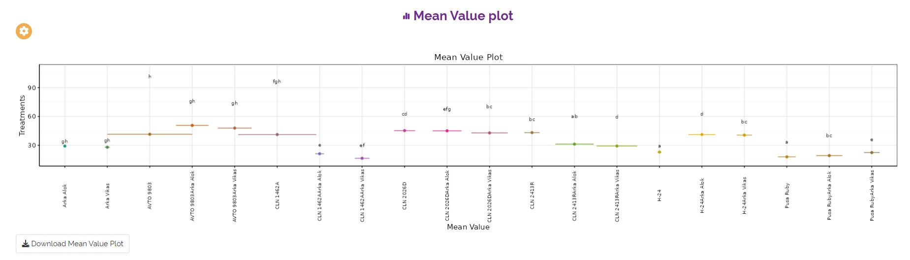Click the Pusa RubyArka Vikas data point
Image resolution: width=910 pixels, height=260 pixels.
tap(872, 153)
